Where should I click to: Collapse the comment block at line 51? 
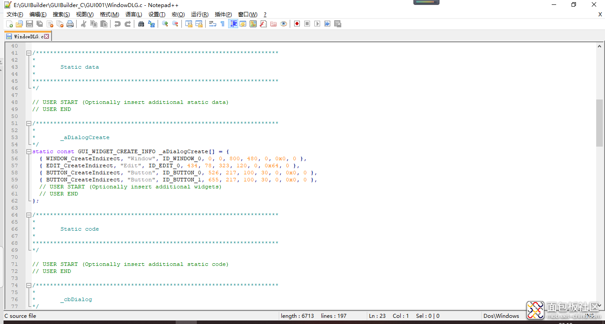click(29, 123)
